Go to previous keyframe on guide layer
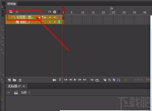The image size is (152, 111). (x=39, y=18)
